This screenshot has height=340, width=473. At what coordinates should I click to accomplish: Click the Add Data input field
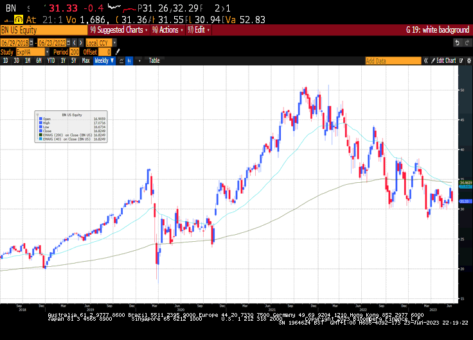click(393, 61)
